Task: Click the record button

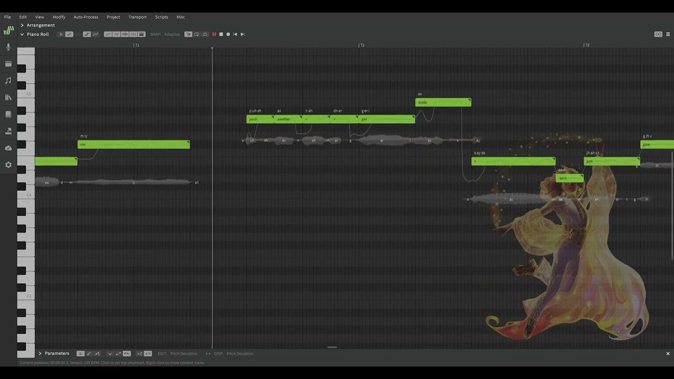Action: tap(228, 34)
